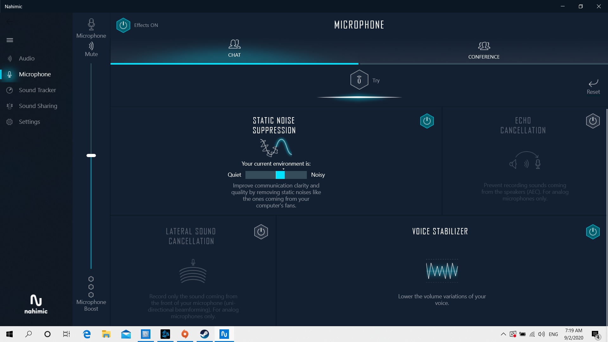
Task: Open File Explorer from taskbar
Action: tap(106, 334)
